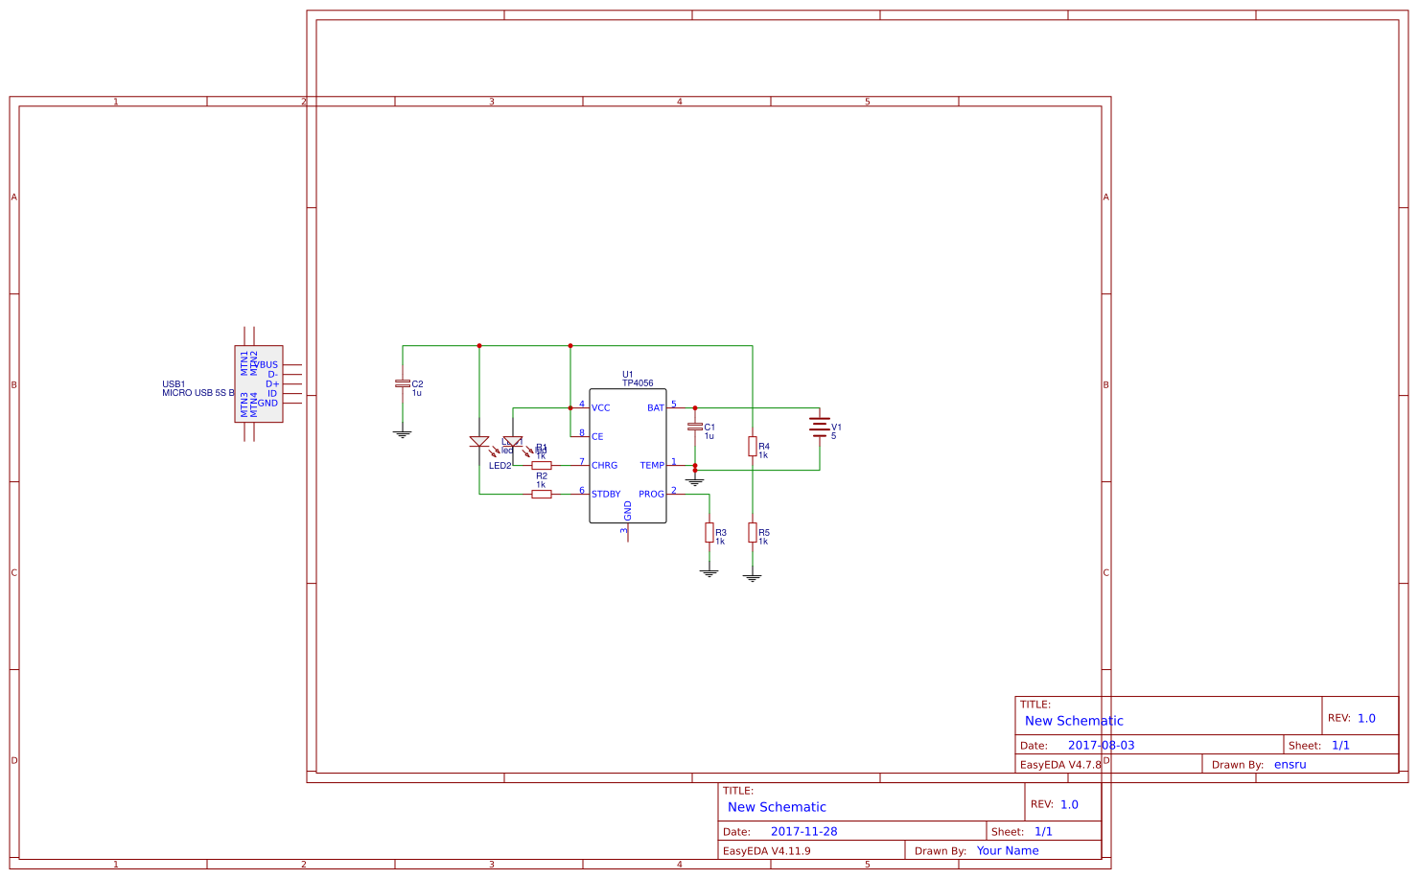
Task: Select the MICRO USB 5S connector USB1
Action: tap(257, 383)
